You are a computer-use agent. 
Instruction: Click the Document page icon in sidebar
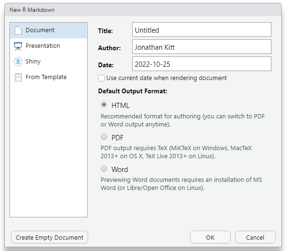(18, 30)
